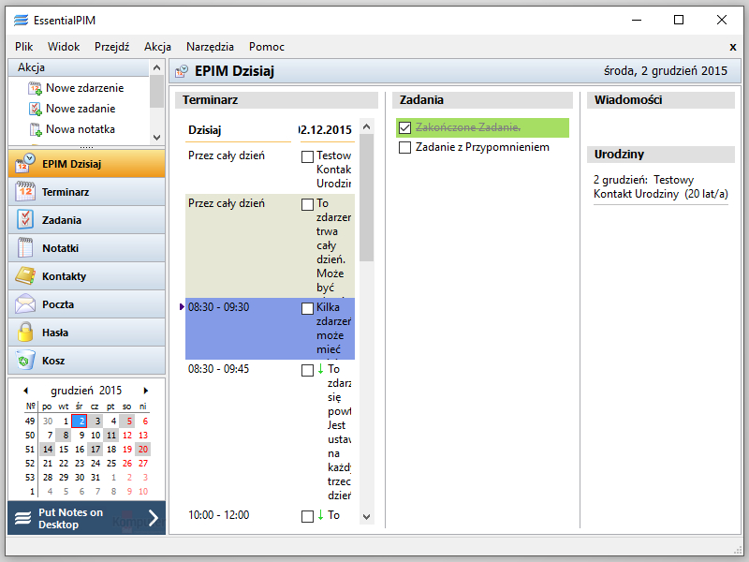Select the 08:30 - 09:30 time label

pos(219,307)
